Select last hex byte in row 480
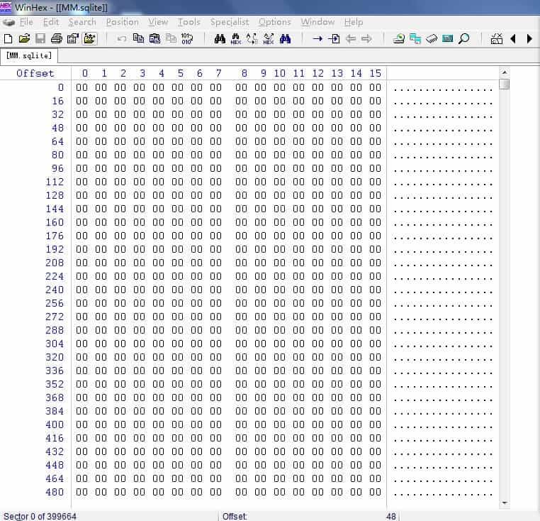The height and width of the screenshot is (521, 540). tap(375, 492)
